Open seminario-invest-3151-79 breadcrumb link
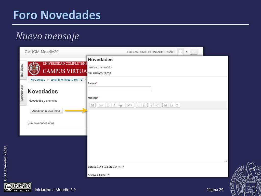Screen dimensions: 261x196 point(67,80)
